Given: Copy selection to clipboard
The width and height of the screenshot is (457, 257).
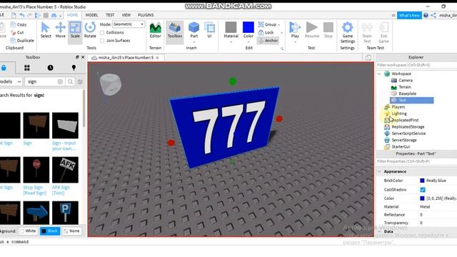Looking at the screenshot, I should click(x=19, y=24).
